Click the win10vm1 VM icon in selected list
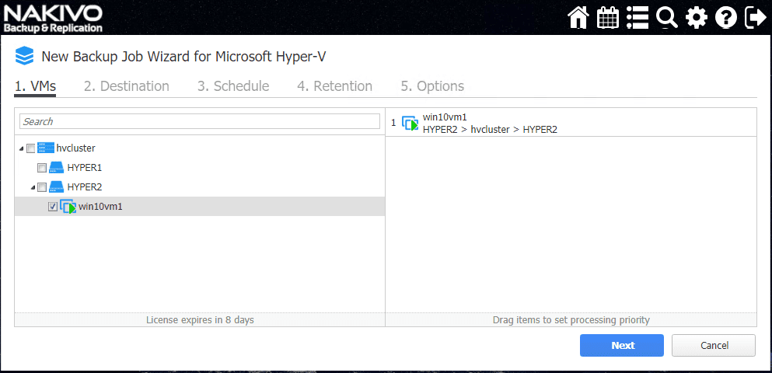The image size is (772, 373). pyautogui.click(x=410, y=123)
